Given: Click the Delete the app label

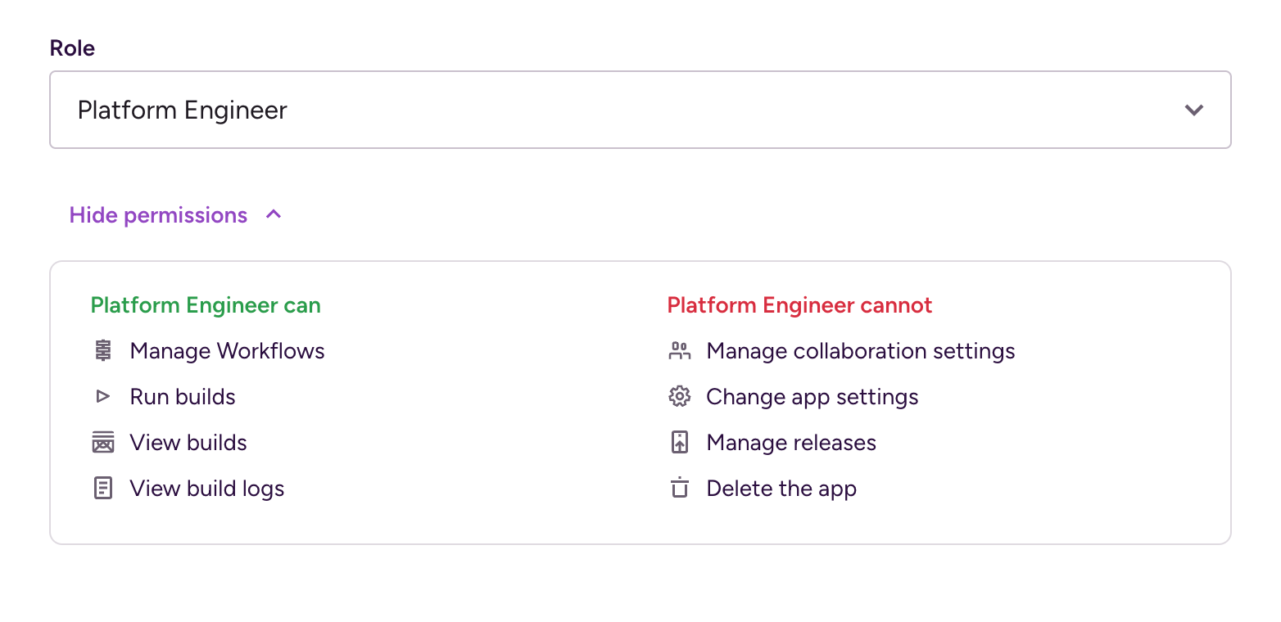Looking at the screenshot, I should click(781, 489).
